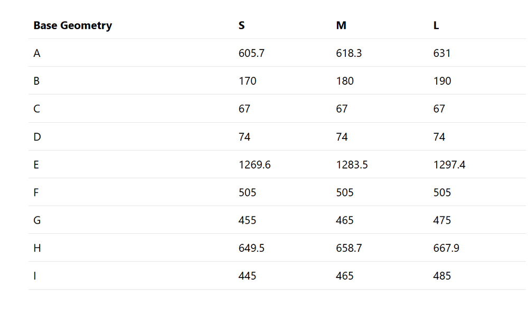Select the 485 value in row I

442,276
